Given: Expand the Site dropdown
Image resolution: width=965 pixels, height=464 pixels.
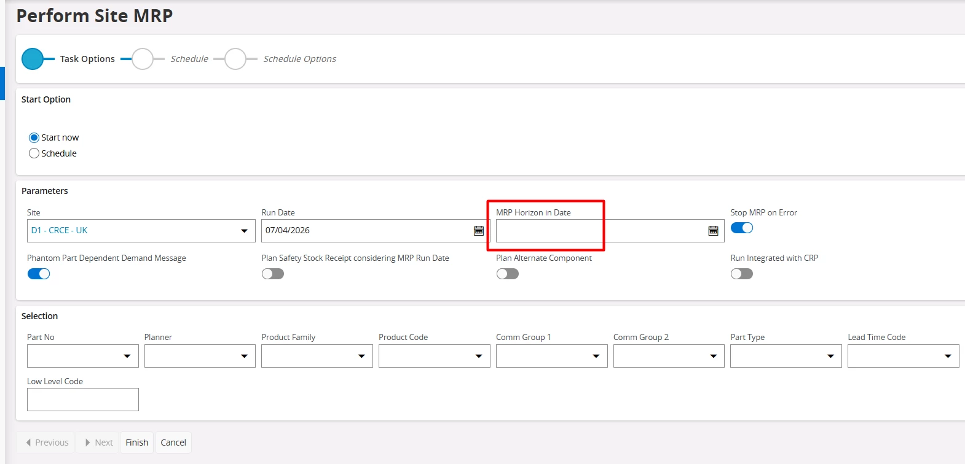Looking at the screenshot, I should point(244,231).
